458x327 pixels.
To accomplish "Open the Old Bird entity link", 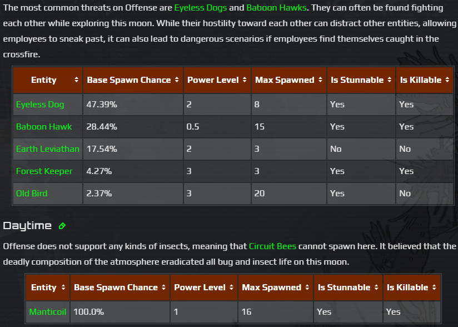I will coord(32,194).
